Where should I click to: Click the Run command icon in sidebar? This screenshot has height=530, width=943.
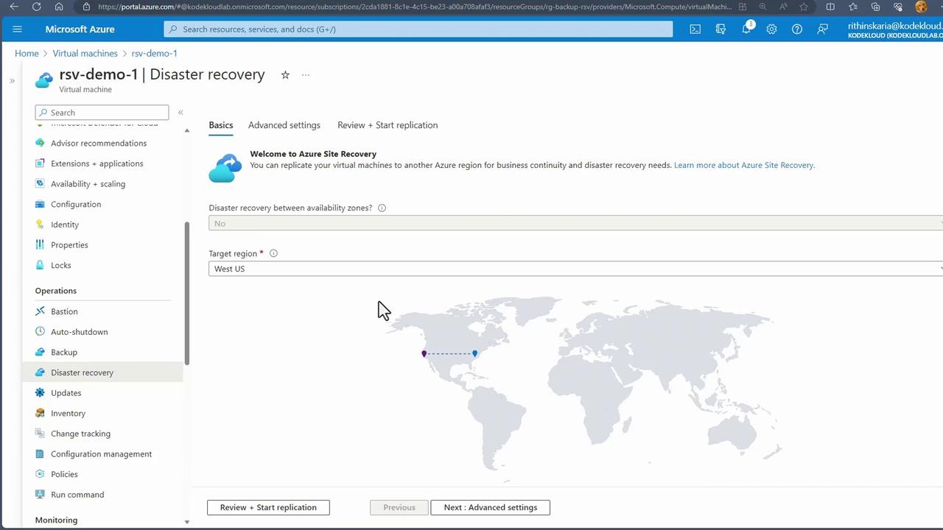[40, 495]
